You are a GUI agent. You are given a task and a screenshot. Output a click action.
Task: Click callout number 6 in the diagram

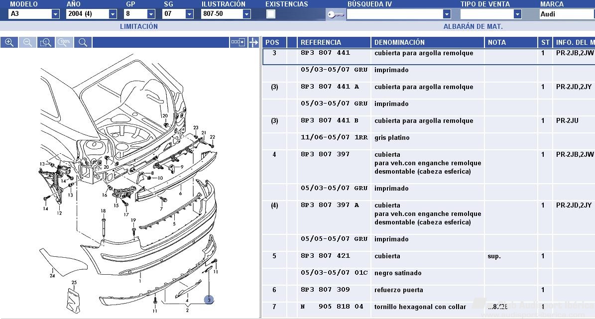click(x=180, y=194)
